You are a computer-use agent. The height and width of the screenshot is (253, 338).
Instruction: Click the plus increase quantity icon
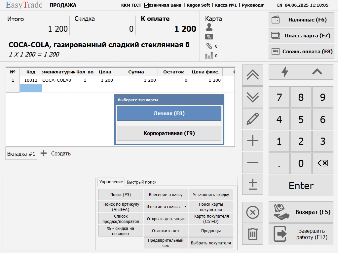[253, 141]
